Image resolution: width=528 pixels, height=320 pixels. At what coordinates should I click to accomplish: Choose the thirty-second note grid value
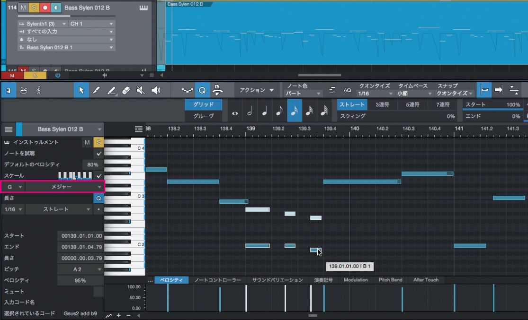tap(309, 111)
